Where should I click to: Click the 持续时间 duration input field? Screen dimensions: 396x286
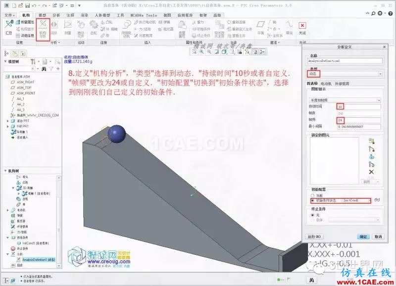click(359, 106)
